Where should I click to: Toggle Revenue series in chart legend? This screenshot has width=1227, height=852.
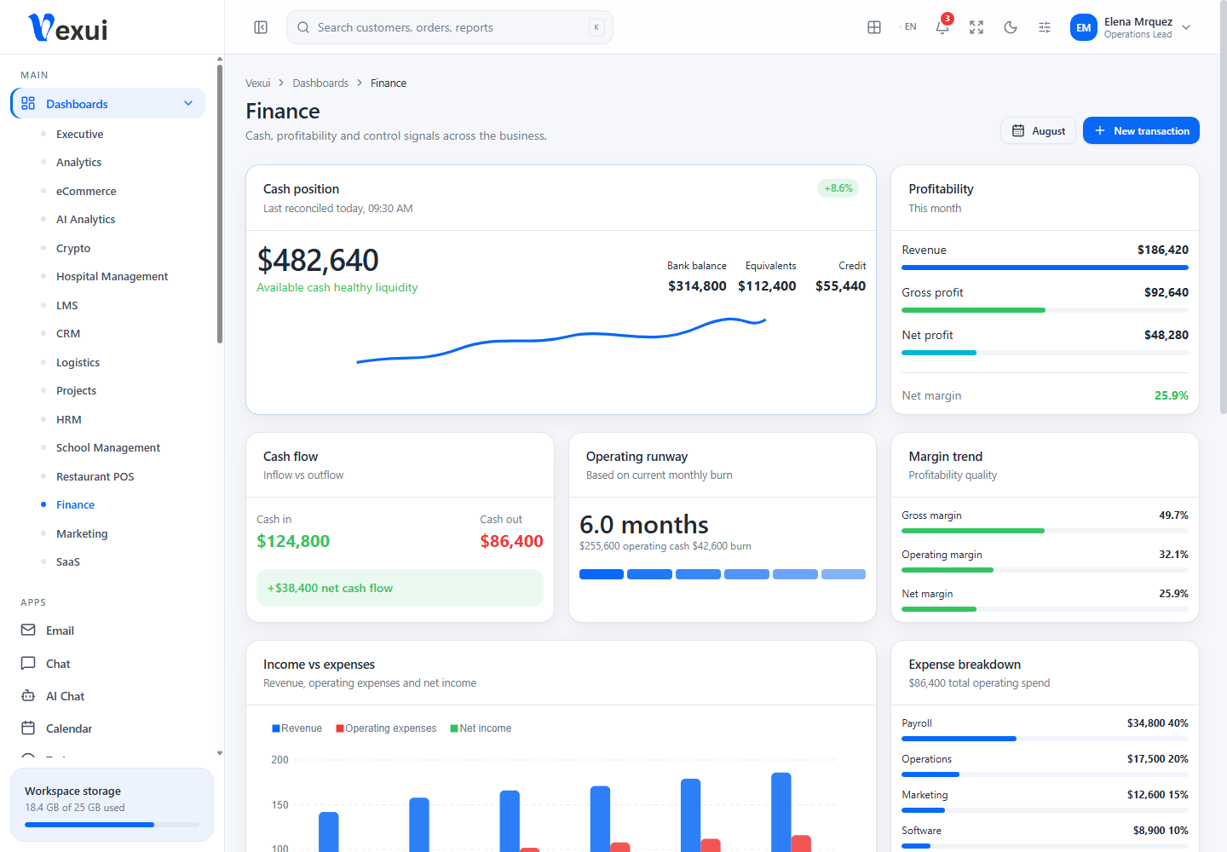tap(297, 728)
